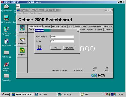Viewport: 126px width, 97px height.
Task: Click the EN language indicator in tray
Action: [x=112, y=94]
